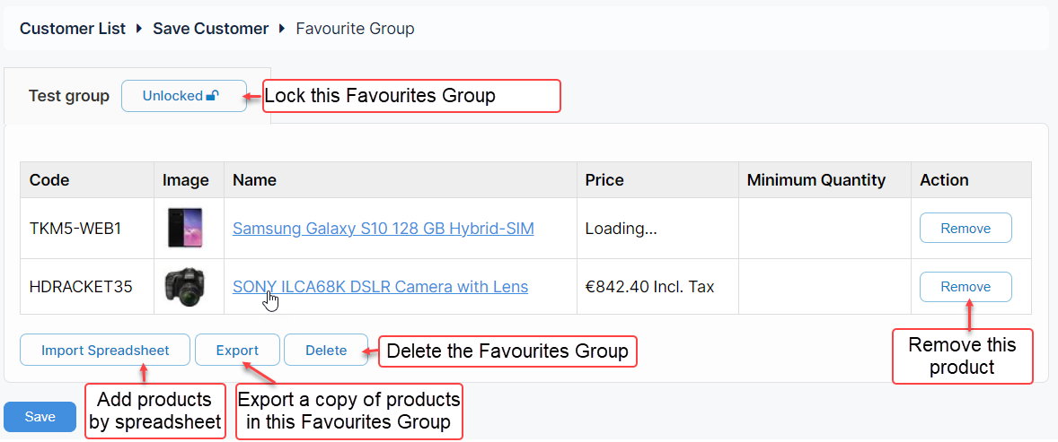Remove the Sony DSLR camera product
Viewport: 1058px width, 442px height.
(x=965, y=287)
